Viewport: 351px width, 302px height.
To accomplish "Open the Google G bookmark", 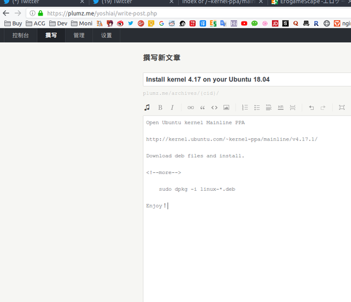I will coord(161,23).
